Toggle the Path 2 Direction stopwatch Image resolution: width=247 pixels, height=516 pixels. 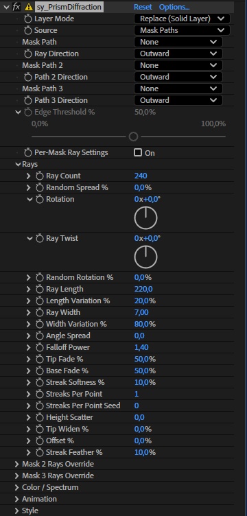pyautogui.click(x=28, y=78)
